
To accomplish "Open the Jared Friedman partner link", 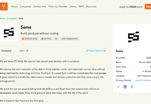I will [x=143, y=80].
